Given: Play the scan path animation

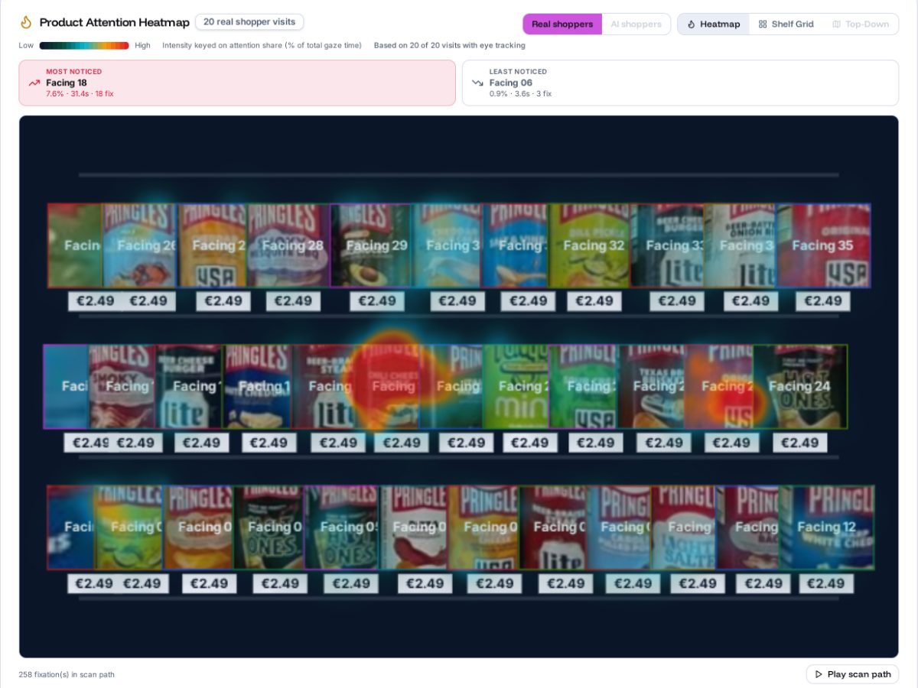Looking at the screenshot, I should (852, 674).
